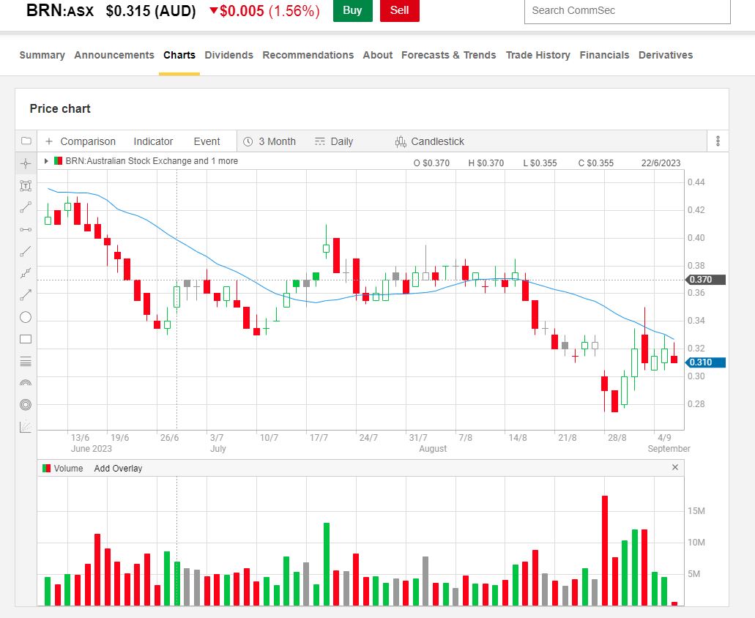Image resolution: width=755 pixels, height=618 pixels.
Task: Open the Daily interval dropdown
Action: pyautogui.click(x=334, y=141)
